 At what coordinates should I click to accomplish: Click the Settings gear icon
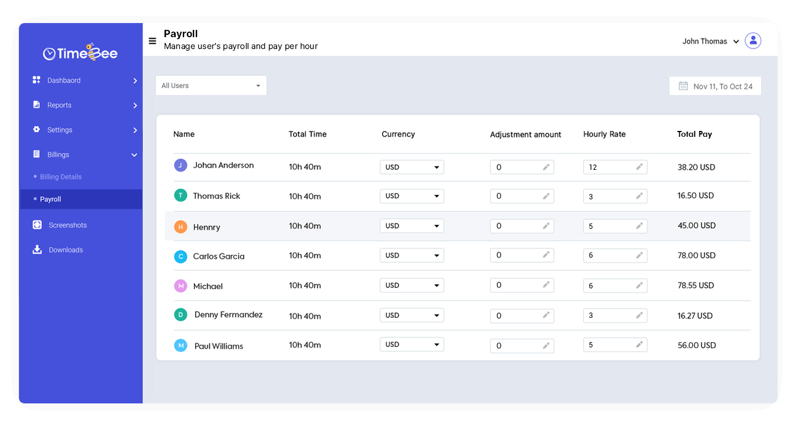coord(35,130)
